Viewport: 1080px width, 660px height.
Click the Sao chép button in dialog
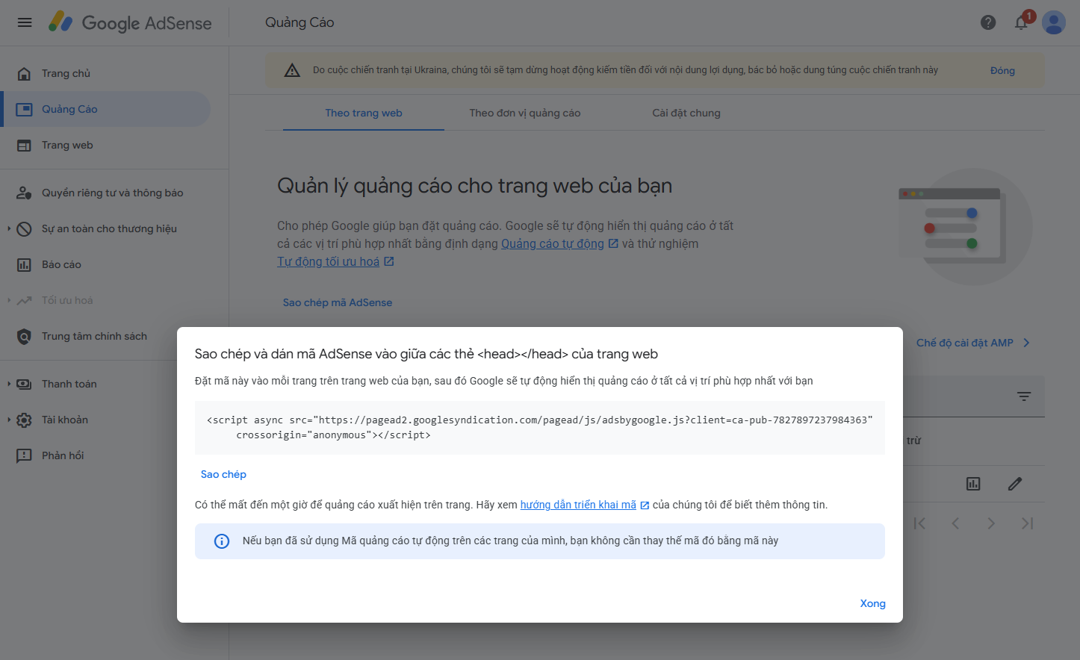223,474
